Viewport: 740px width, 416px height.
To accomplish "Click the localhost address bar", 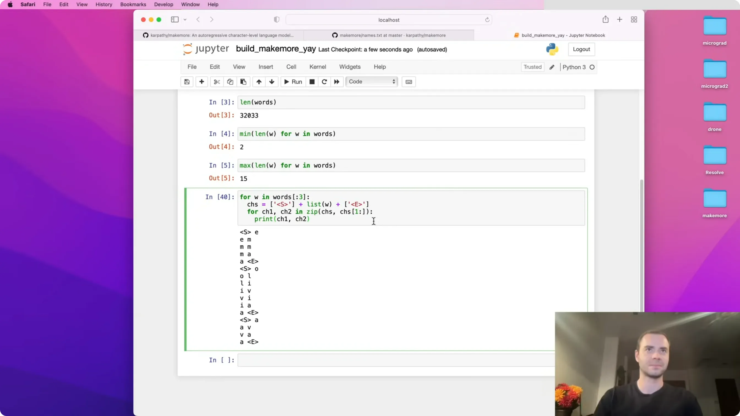I will (x=389, y=20).
